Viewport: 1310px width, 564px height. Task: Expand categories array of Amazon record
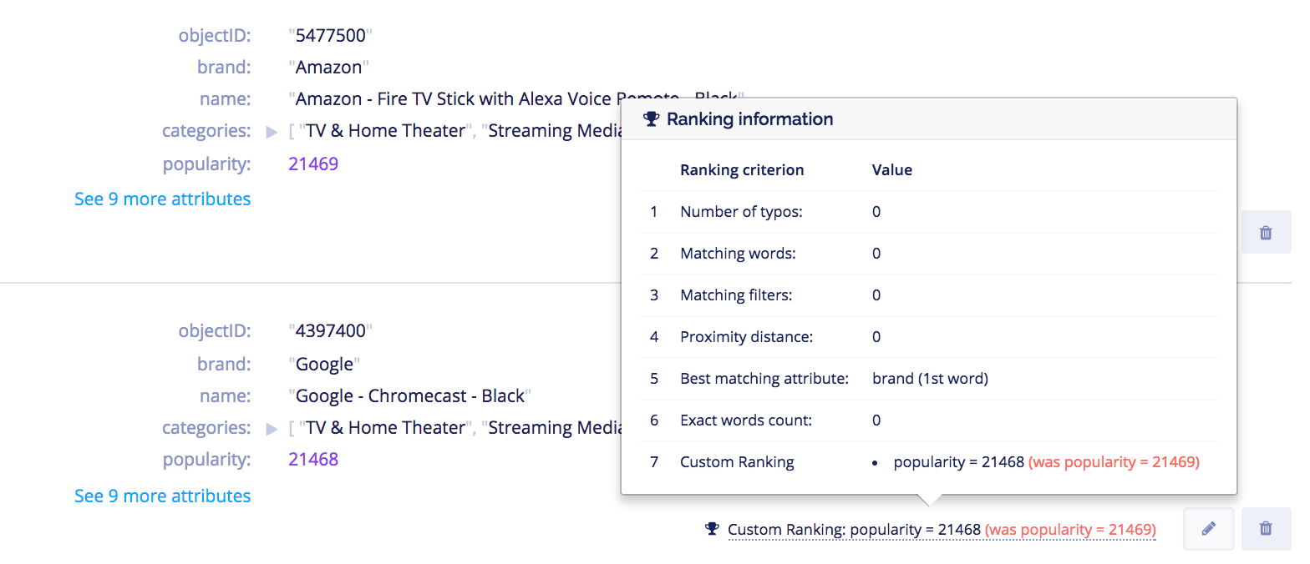[x=272, y=132]
